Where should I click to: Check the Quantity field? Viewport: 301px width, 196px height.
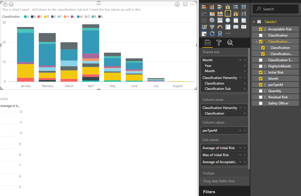point(260,91)
